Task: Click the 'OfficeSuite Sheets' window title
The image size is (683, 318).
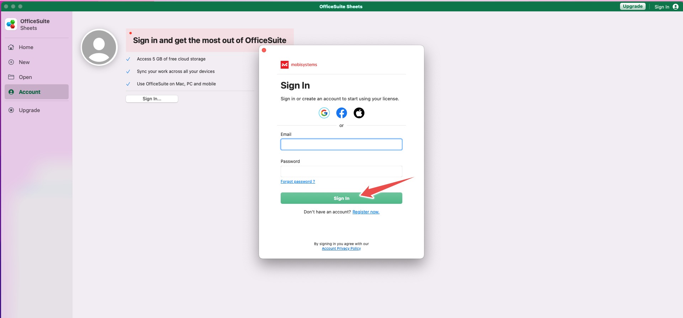Action: click(x=341, y=6)
